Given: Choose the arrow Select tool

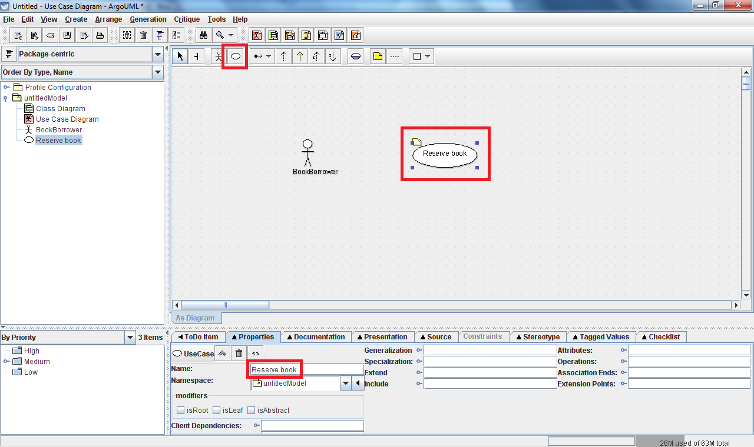Looking at the screenshot, I should tap(180, 56).
